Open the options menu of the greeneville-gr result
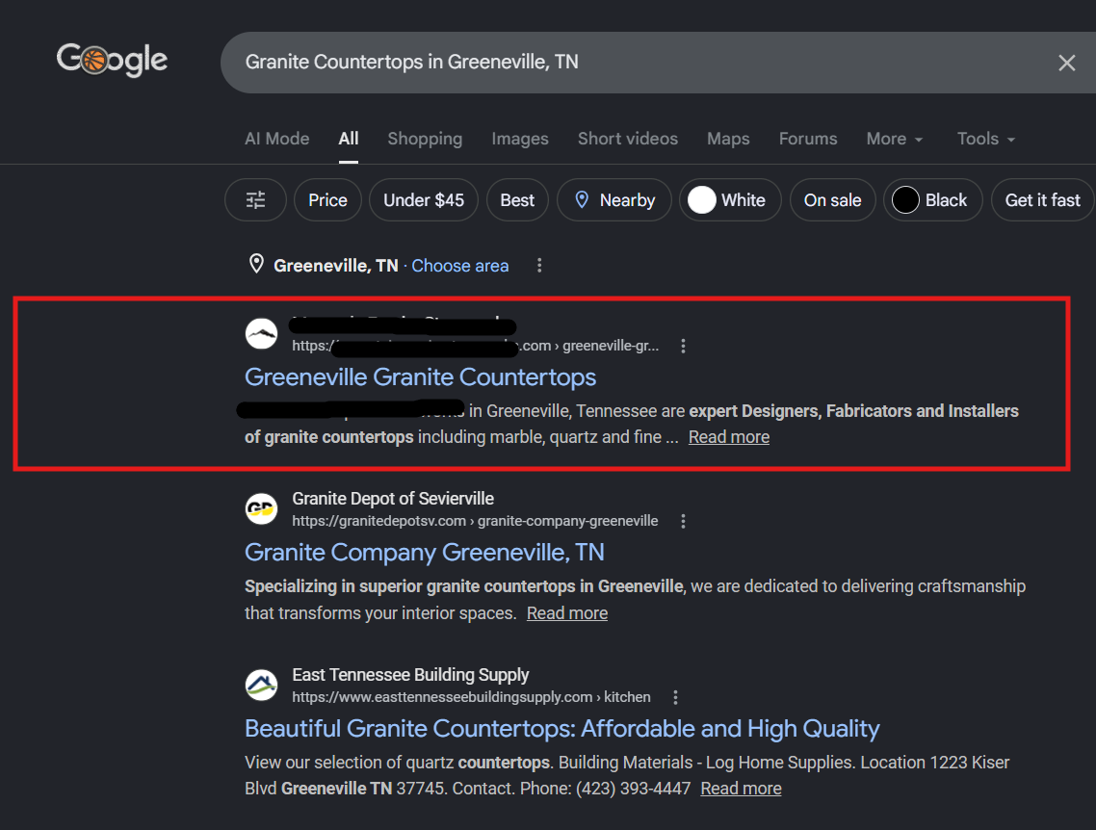Image resolution: width=1096 pixels, height=830 pixels. point(683,346)
